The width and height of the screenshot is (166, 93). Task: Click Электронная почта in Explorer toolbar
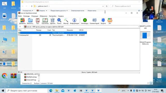pos(78,11)
